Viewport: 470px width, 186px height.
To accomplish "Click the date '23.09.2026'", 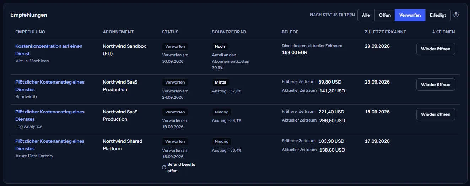I will pyautogui.click(x=377, y=82).
